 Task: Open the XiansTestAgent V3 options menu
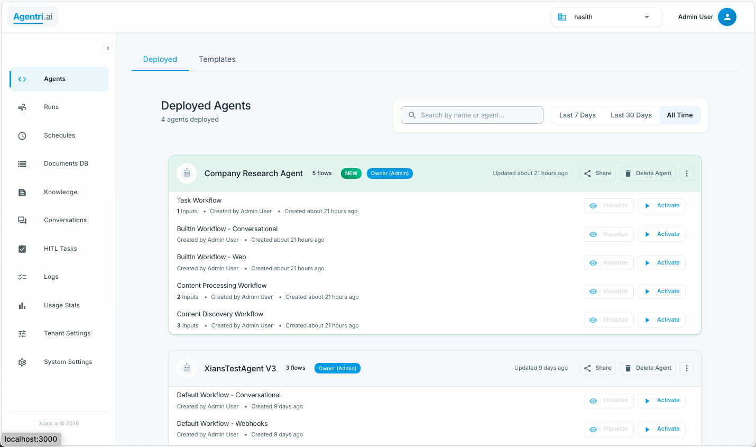686,368
